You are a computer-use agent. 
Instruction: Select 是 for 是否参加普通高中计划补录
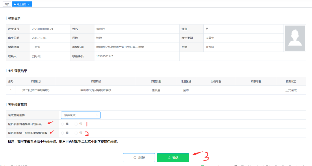pyautogui.click(x=62, y=124)
